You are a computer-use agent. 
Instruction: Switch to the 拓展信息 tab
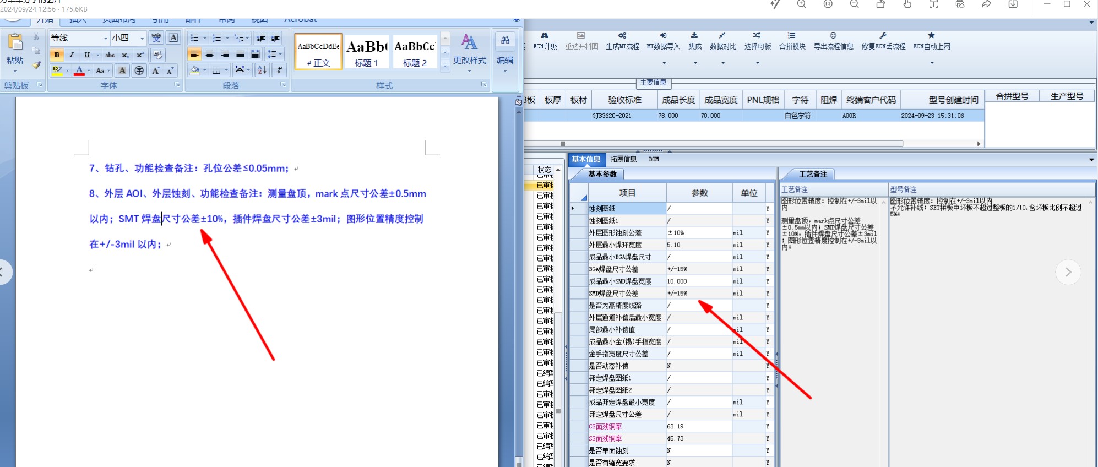[x=623, y=159]
